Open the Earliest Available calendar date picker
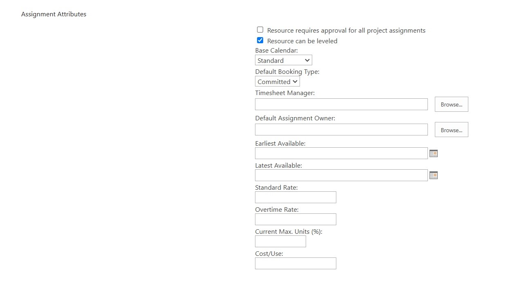The width and height of the screenshot is (510, 286). [x=434, y=153]
